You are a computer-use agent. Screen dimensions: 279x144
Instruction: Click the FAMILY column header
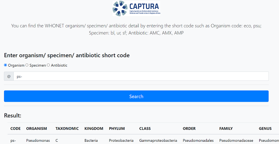pyautogui.click(x=226, y=129)
